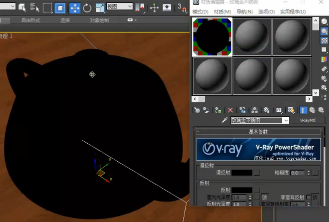The width and height of the screenshot is (329, 222).
Task: Open the 视图 reference coordinate dropdown
Action: [119, 6]
